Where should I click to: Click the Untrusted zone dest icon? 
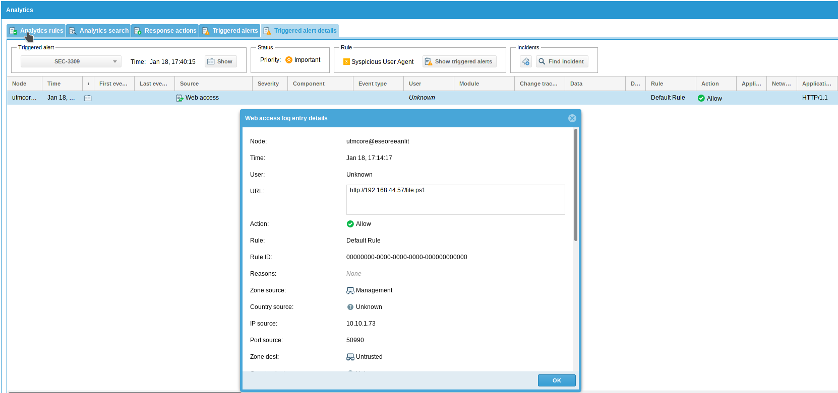[350, 357]
